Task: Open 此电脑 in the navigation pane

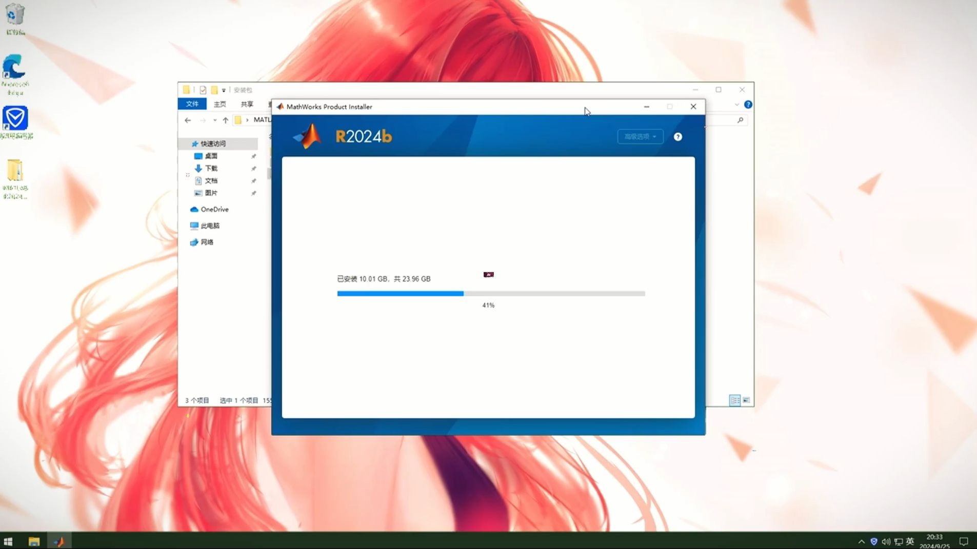Action: pos(210,226)
